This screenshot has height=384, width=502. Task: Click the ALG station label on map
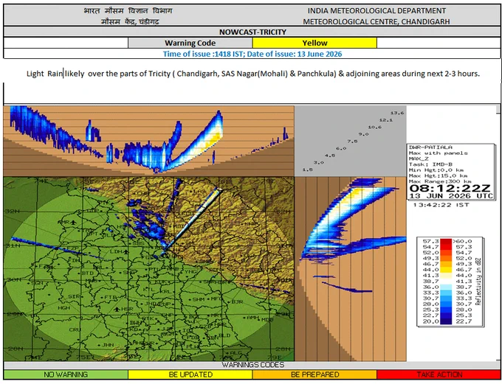[x=236, y=352]
